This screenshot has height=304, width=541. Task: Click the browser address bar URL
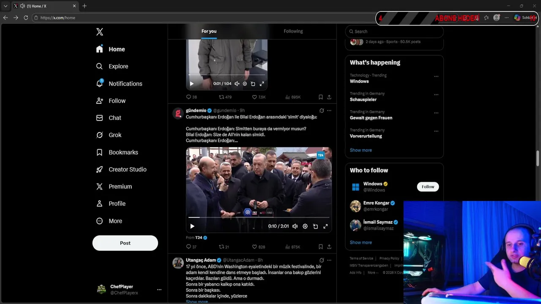(58, 18)
